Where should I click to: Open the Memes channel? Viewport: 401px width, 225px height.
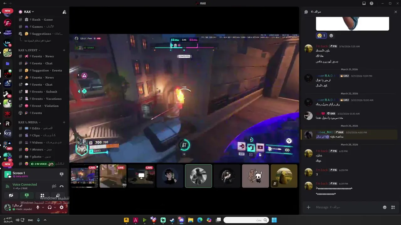tap(42, 149)
